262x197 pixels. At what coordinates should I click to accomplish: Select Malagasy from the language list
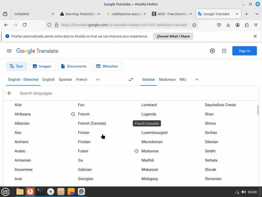pyautogui.click(x=149, y=179)
